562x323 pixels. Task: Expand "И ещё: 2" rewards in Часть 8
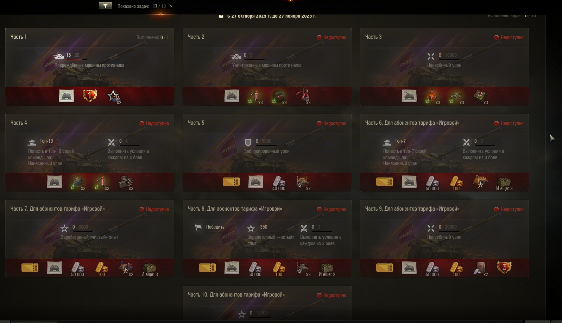click(x=327, y=269)
